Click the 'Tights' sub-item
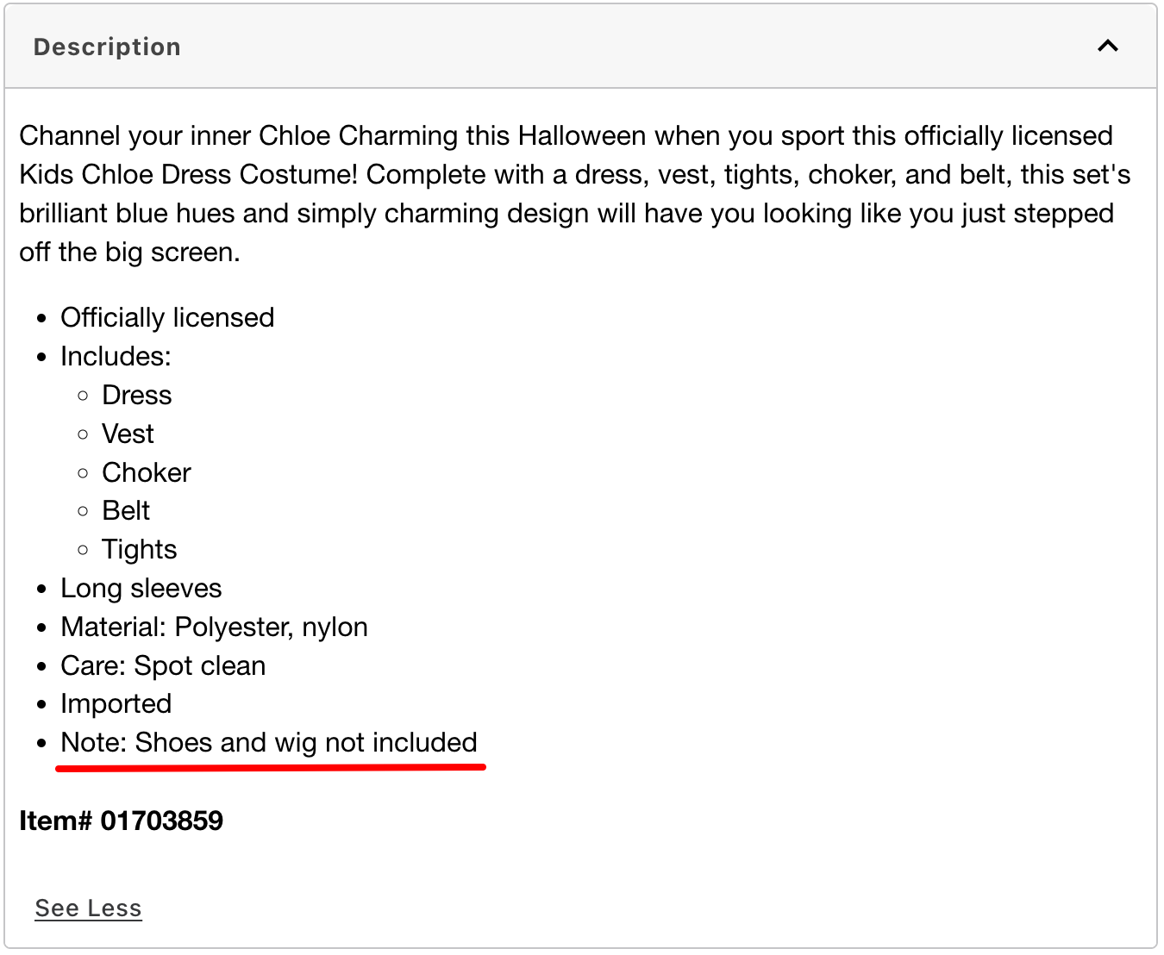 139,549
